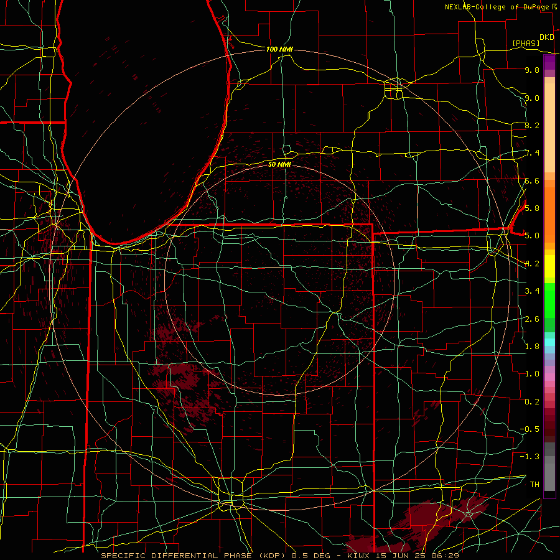Click the 1.8 value on the scale
This screenshot has height=560, width=560.
(x=532, y=346)
